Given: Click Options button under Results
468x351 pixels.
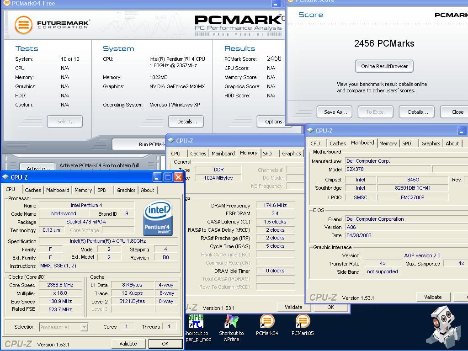Looking at the screenshot, I should (271, 122).
